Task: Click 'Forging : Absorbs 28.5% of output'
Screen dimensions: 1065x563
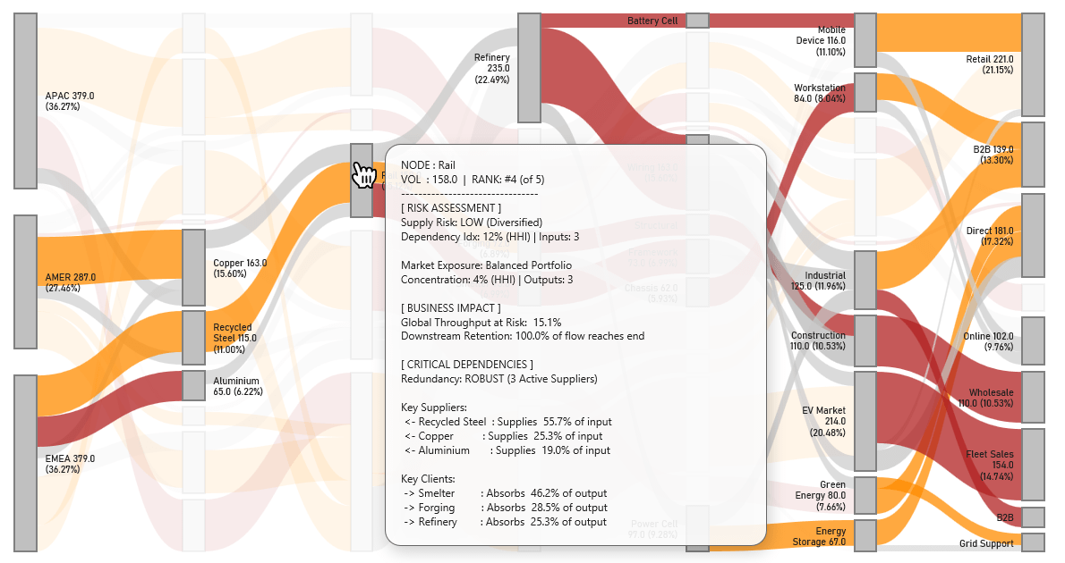Action: (506, 507)
